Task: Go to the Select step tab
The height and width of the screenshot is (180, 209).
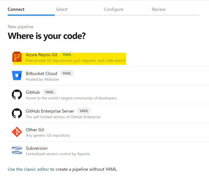Action: click(61, 9)
